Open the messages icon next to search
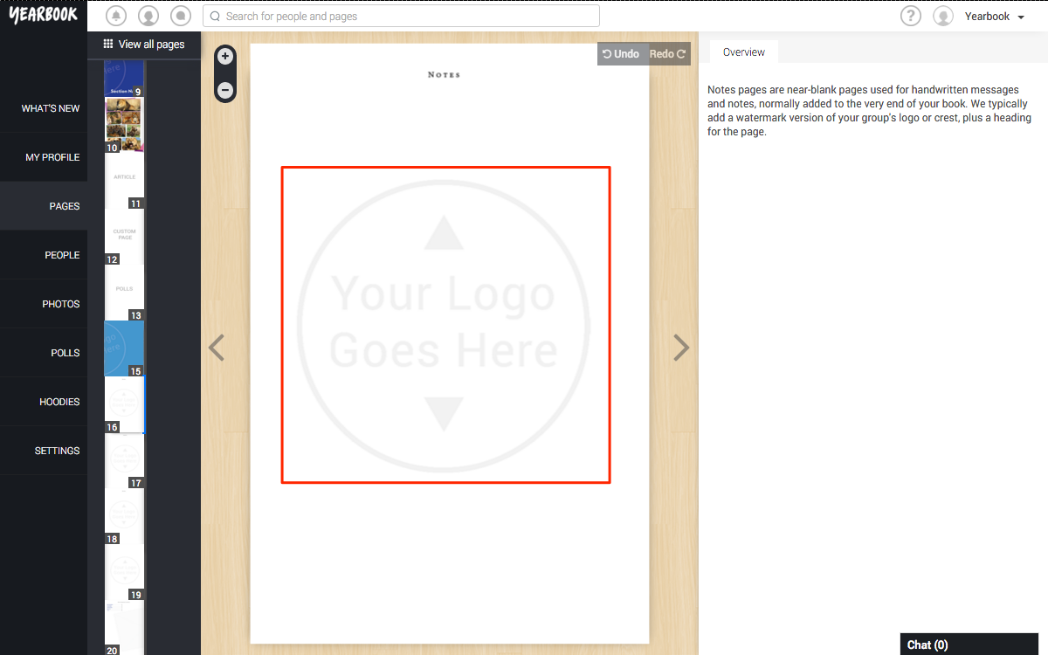The width and height of the screenshot is (1048, 655). pos(180,15)
